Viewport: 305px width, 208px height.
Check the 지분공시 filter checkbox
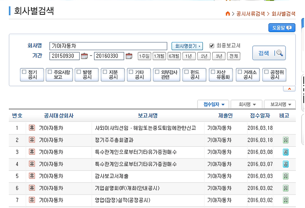point(105,72)
